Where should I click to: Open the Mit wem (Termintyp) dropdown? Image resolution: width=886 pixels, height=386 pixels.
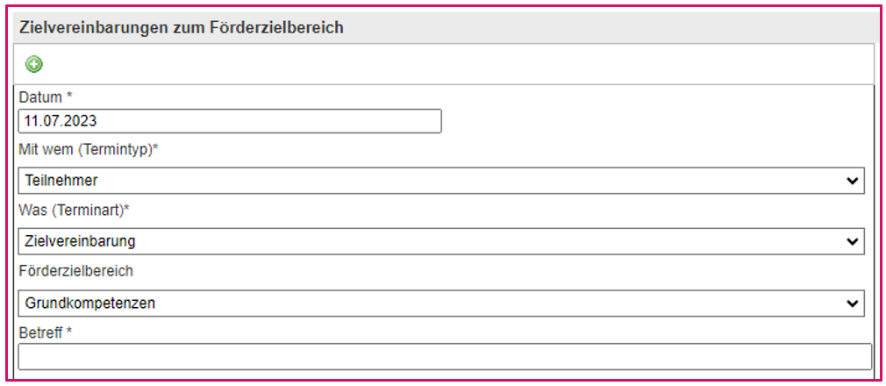coord(441,181)
